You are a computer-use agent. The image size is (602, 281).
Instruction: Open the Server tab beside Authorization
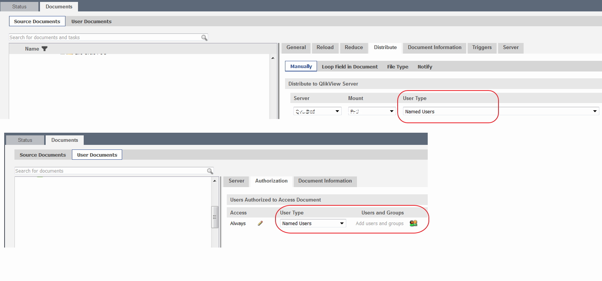tap(236, 181)
